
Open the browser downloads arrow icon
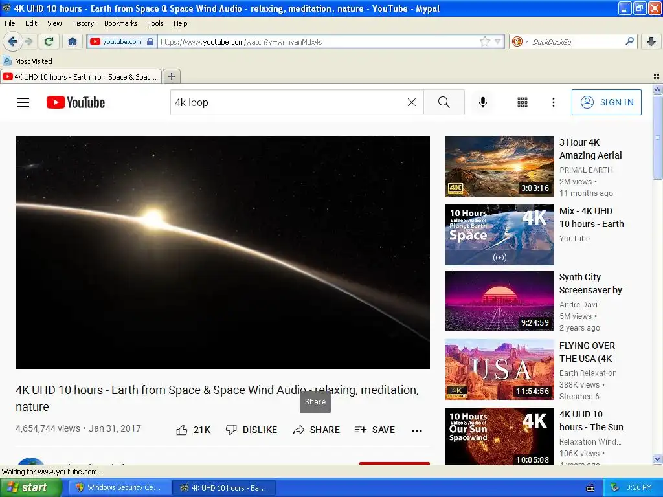pos(651,41)
